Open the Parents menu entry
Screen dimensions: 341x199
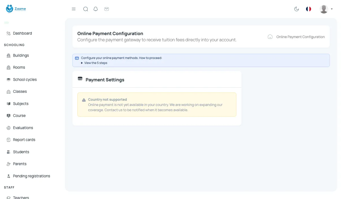(20, 164)
